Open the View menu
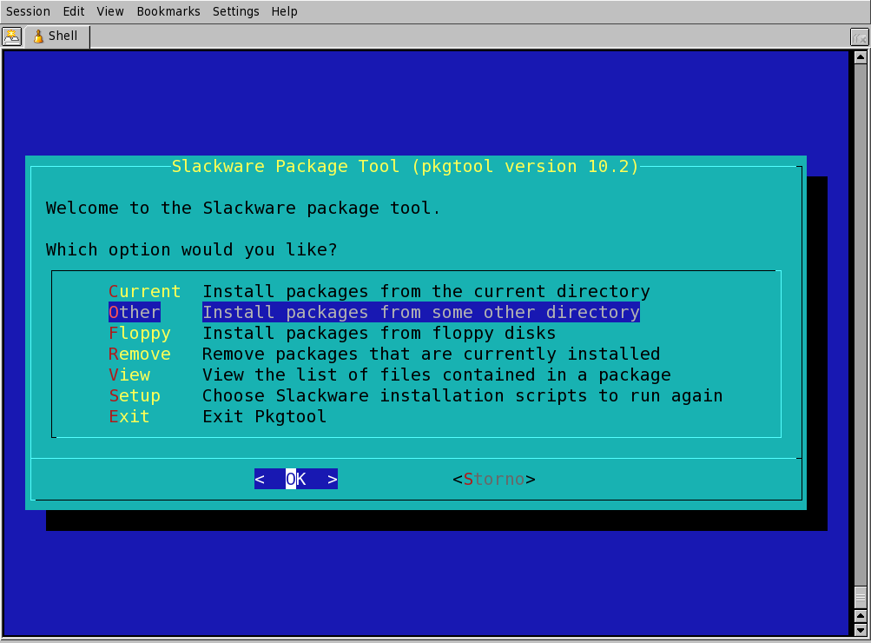The width and height of the screenshot is (871, 643). [110, 11]
